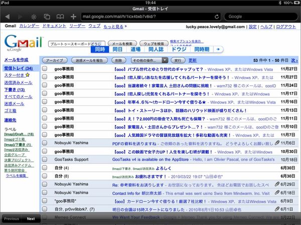Go to next page with 次› link
301x225 pixels.
point(294,60)
